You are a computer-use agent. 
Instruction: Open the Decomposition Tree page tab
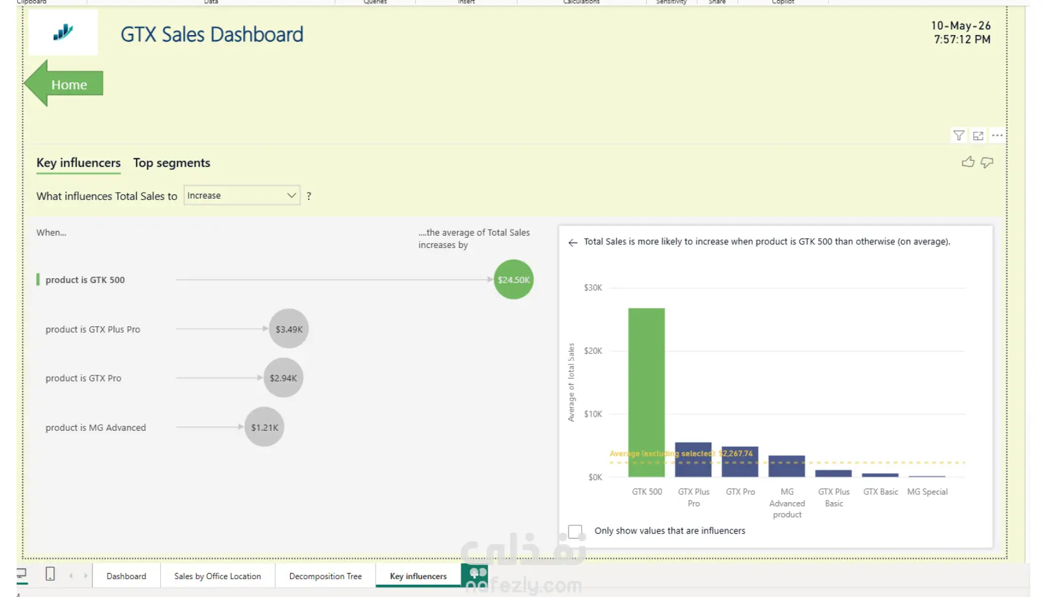click(x=325, y=576)
